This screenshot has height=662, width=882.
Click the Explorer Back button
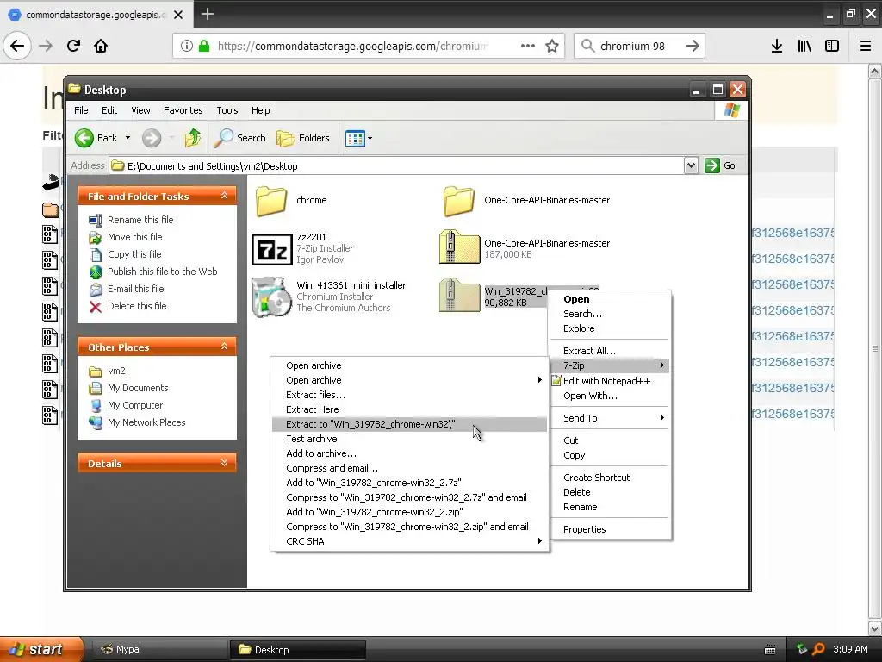click(x=96, y=138)
